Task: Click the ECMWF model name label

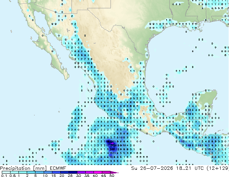Action: pos(58,168)
